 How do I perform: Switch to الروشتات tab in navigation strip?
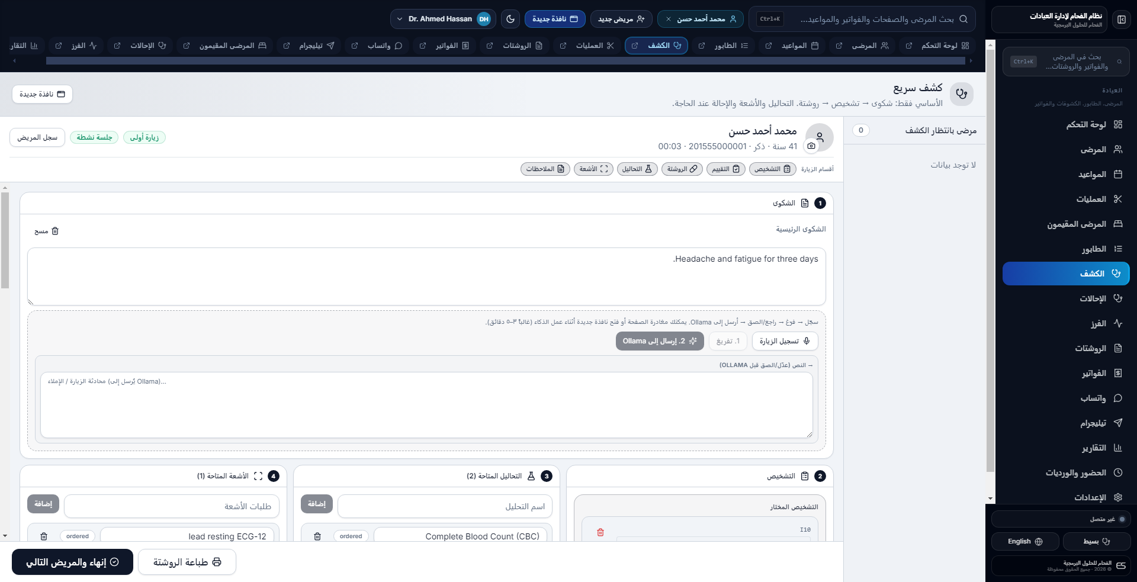pyautogui.click(x=523, y=46)
